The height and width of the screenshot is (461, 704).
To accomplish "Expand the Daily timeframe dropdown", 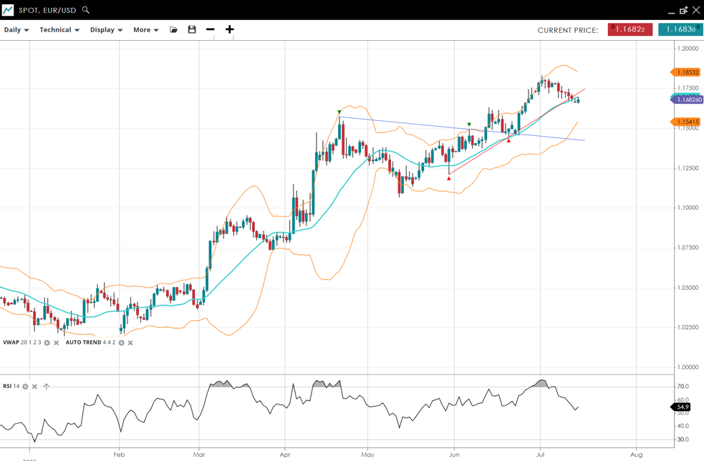I will point(16,30).
